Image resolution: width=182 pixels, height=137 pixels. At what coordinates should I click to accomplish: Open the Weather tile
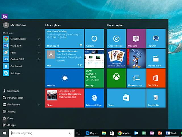coord(65,78)
